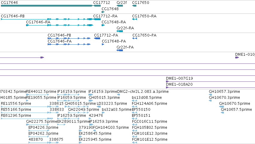Click EST bs32a03.5prime
This screenshot has width=255, height=144.
click(117, 110)
